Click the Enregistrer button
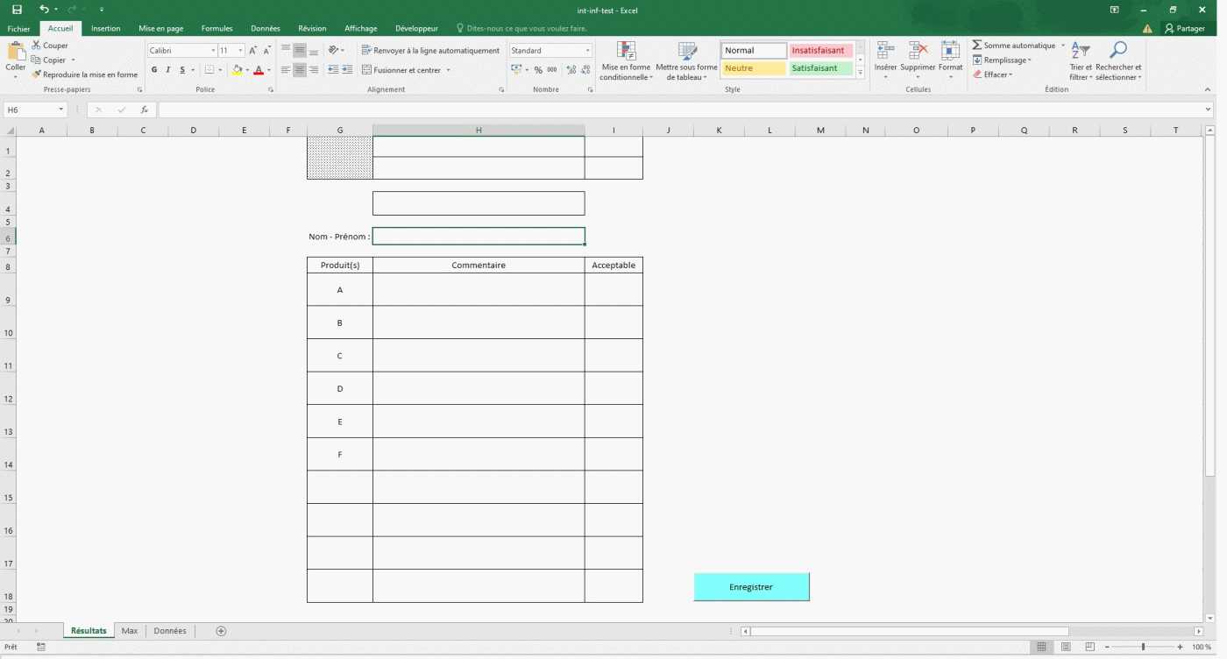This screenshot has width=1227, height=659. coord(751,587)
